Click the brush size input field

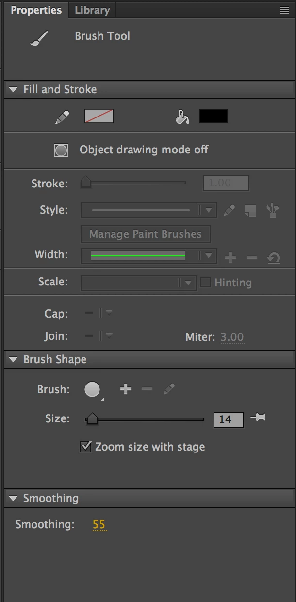click(228, 419)
